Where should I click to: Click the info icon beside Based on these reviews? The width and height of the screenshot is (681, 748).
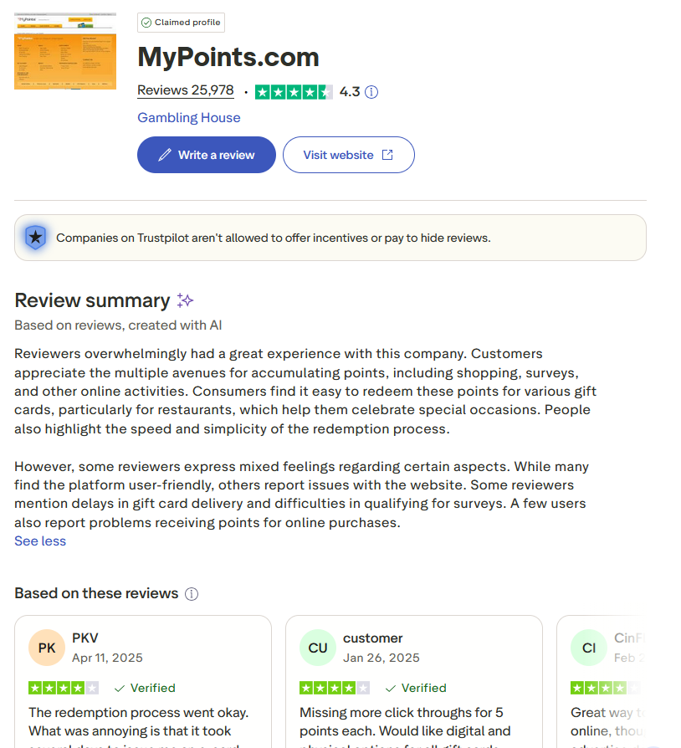click(192, 594)
